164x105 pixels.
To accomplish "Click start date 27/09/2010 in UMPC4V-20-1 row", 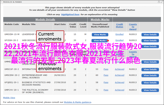I will [60, 90].
